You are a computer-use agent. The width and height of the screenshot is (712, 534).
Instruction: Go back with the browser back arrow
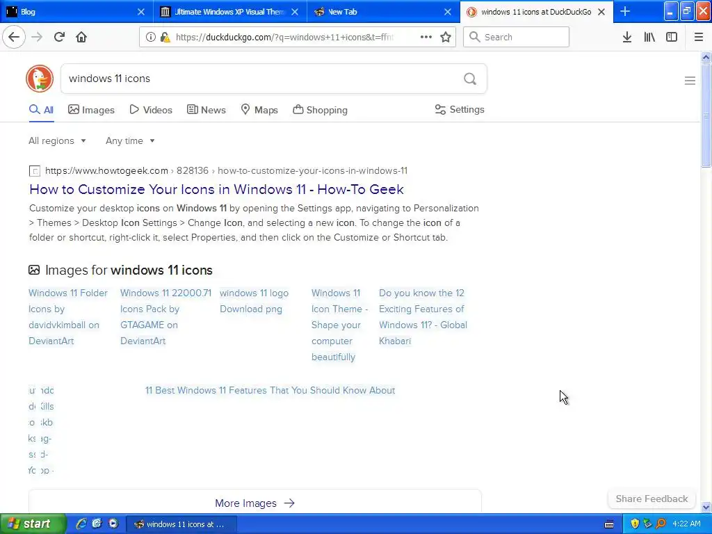point(14,37)
